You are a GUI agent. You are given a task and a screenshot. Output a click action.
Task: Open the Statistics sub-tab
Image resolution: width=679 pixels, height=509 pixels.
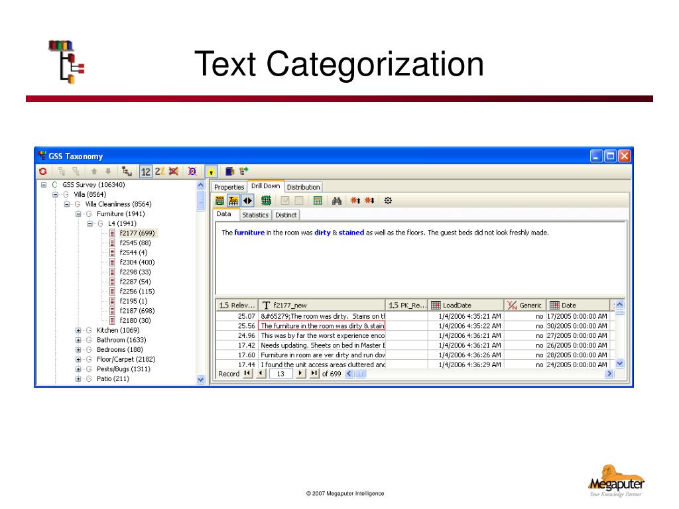tap(255, 215)
